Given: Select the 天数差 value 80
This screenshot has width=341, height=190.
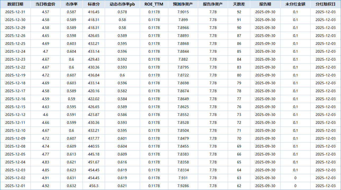Looking at the screenshot, I should [239, 75].
